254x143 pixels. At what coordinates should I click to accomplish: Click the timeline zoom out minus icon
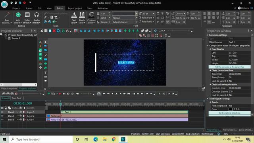[x=8, y=94]
